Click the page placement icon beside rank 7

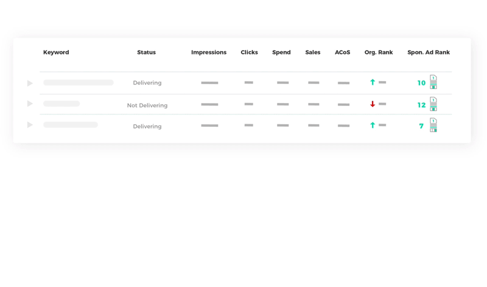tap(433, 125)
